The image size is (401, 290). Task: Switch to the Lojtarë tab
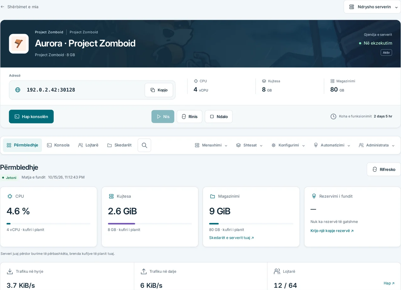(x=88, y=145)
